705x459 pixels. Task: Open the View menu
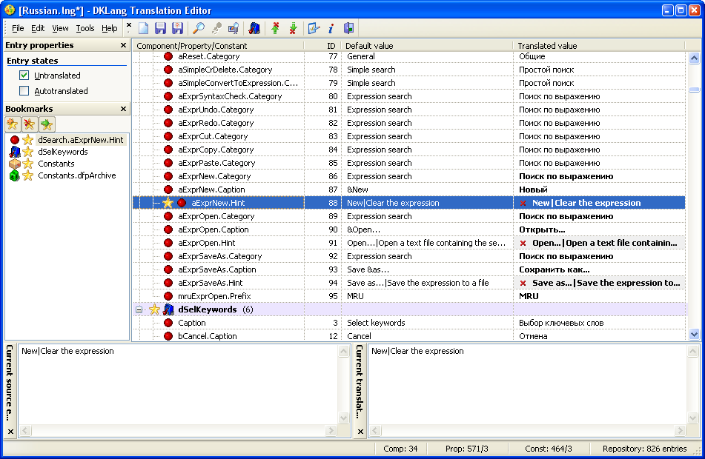pyautogui.click(x=60, y=28)
